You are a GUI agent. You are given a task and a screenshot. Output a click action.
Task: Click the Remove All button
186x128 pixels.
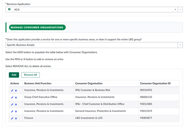click(30, 75)
